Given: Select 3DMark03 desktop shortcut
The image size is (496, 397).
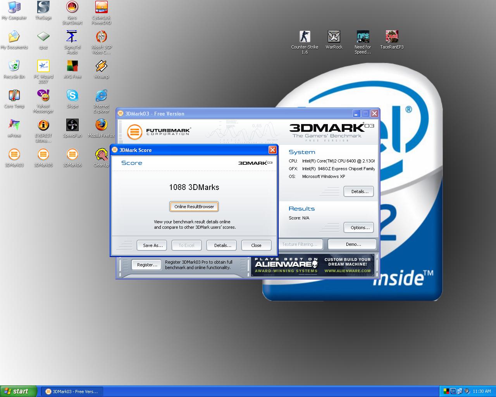Looking at the screenshot, I should (x=14, y=158).
